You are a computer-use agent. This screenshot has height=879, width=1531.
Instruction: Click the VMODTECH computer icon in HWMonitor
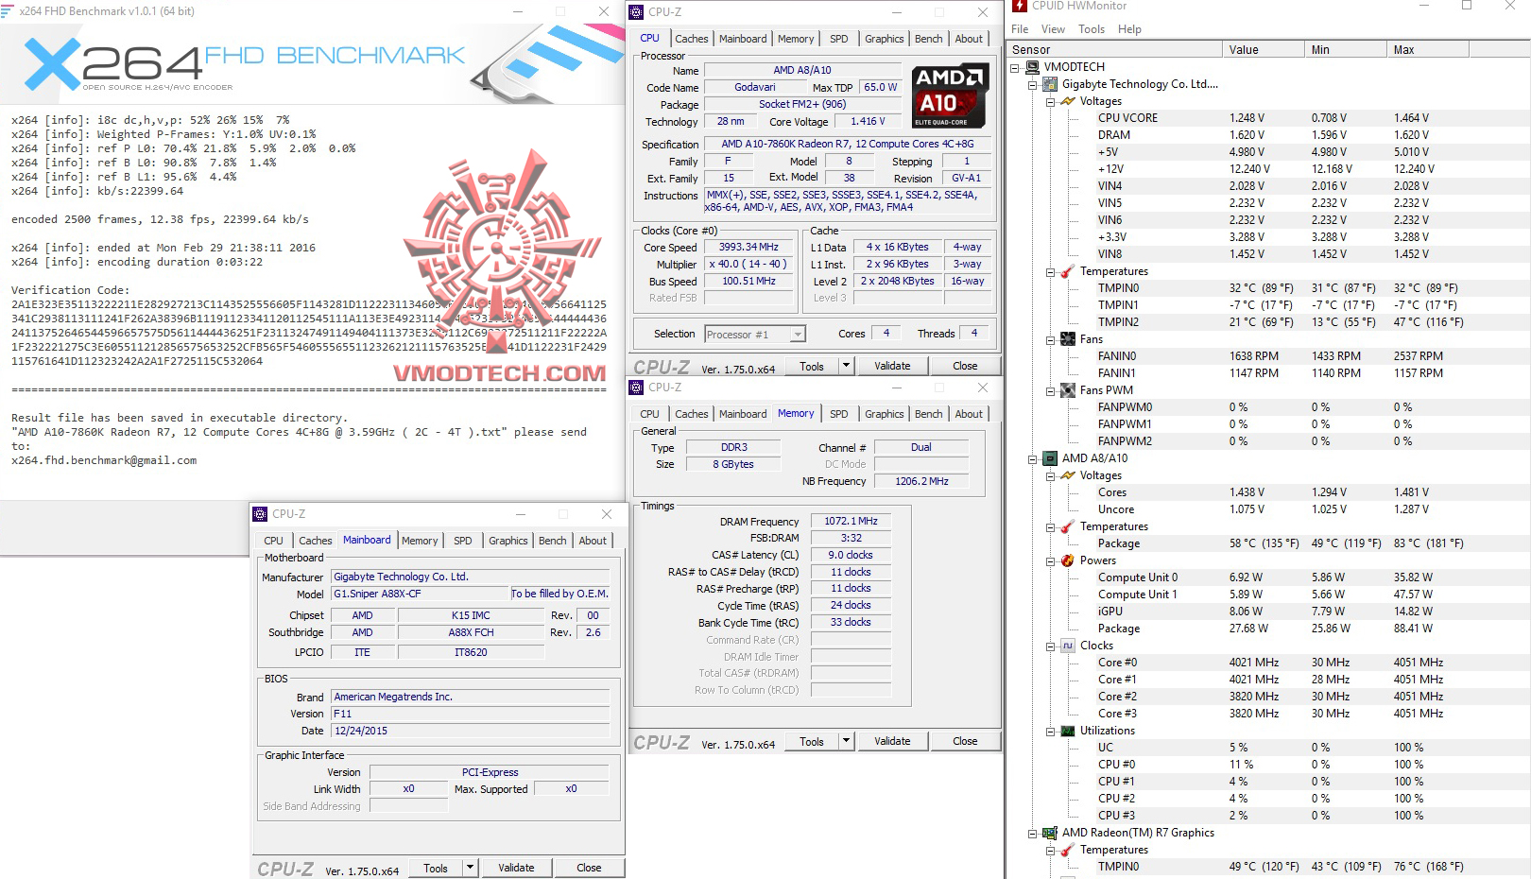[1033, 67]
